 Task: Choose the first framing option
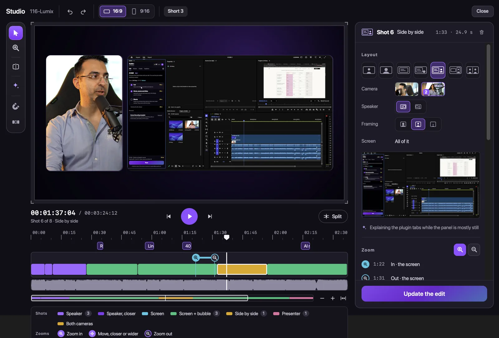tap(403, 124)
